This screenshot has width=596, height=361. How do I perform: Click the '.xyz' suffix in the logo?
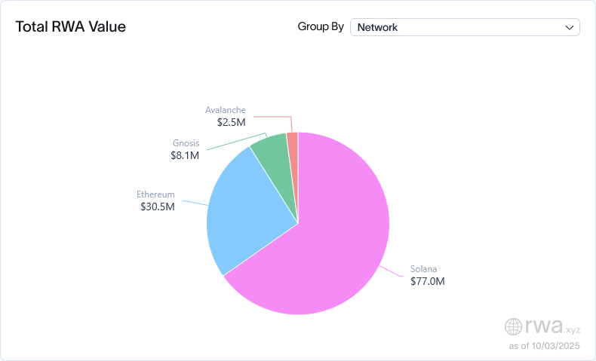573,329
